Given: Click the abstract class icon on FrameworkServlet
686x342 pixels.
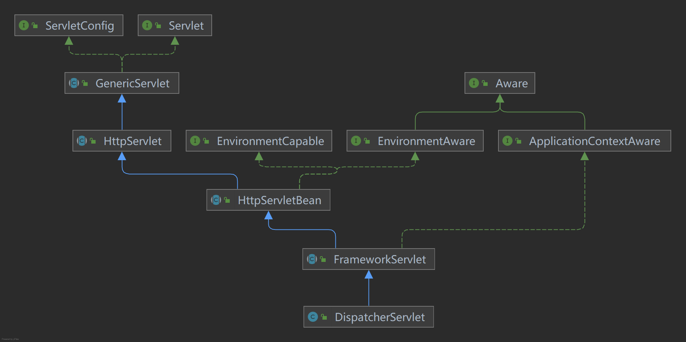Looking at the screenshot, I should 312,259.
